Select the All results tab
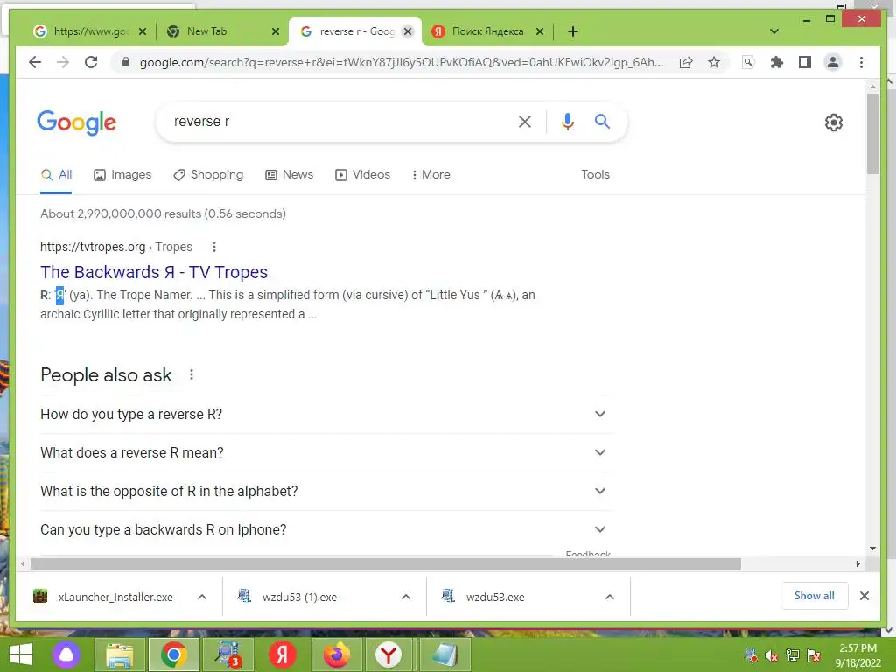Image resolution: width=896 pixels, height=672 pixels. click(56, 175)
